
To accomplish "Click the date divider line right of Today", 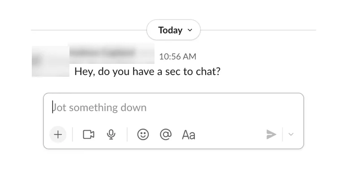I will coord(258,30).
